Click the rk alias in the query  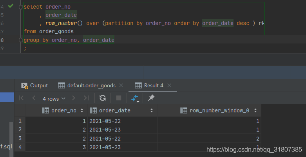coord(262,23)
